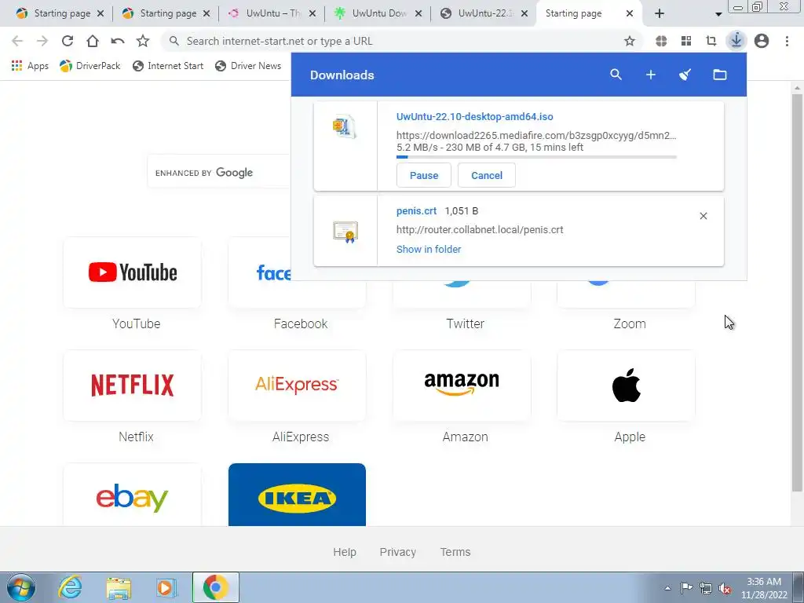Show hidden system tray icons arrow
The height and width of the screenshot is (603, 804).
pyautogui.click(x=667, y=588)
